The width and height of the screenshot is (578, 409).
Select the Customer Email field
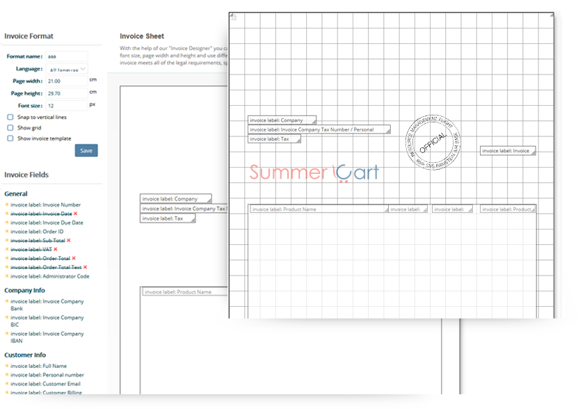(x=45, y=383)
